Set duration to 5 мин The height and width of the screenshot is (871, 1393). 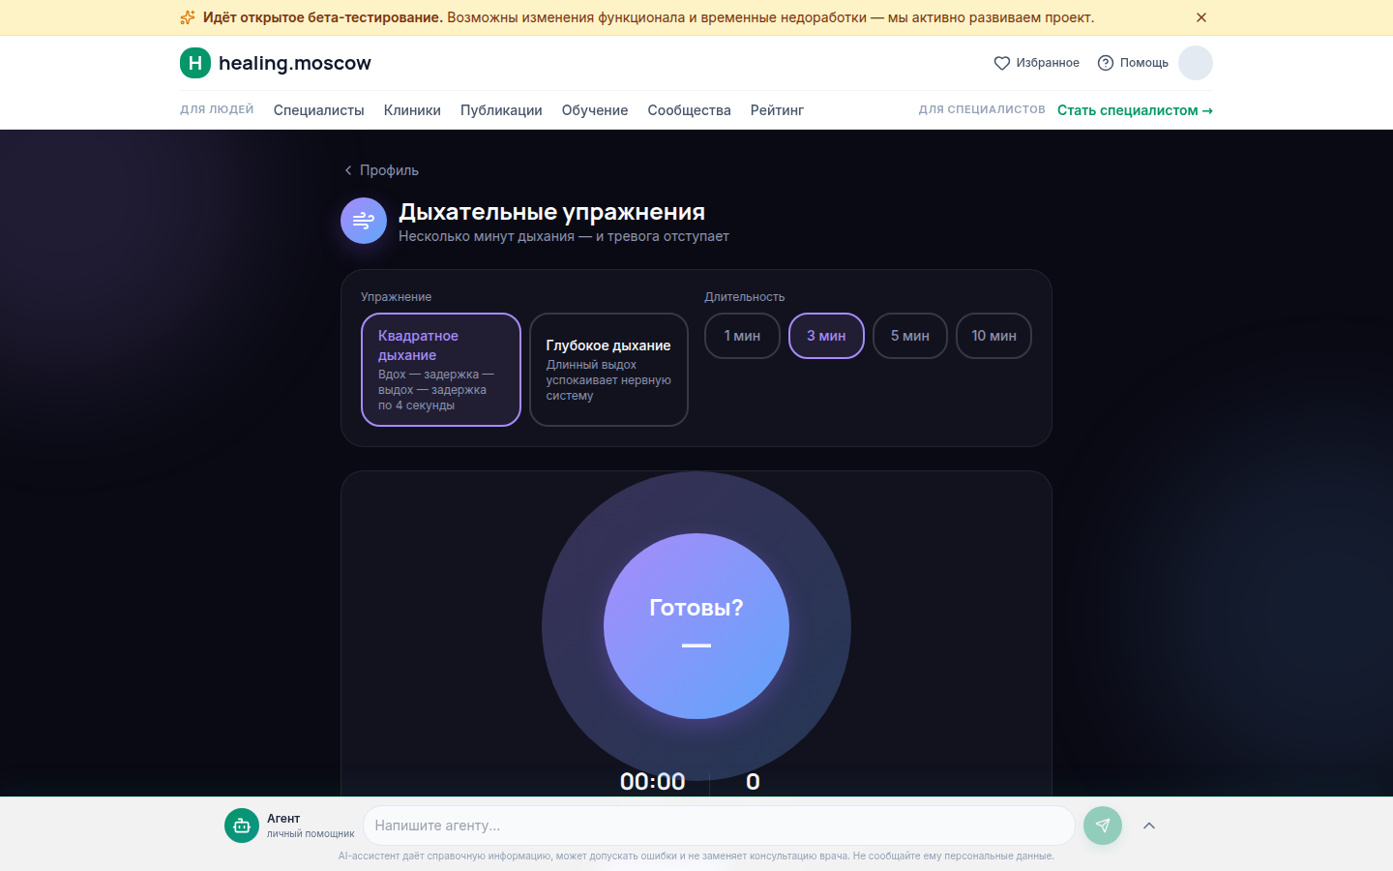(910, 336)
